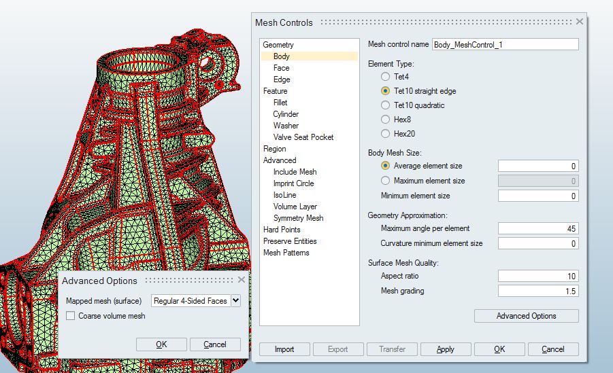Choose Tet10 quadratic element type
The width and height of the screenshot is (613, 373).
(x=385, y=105)
